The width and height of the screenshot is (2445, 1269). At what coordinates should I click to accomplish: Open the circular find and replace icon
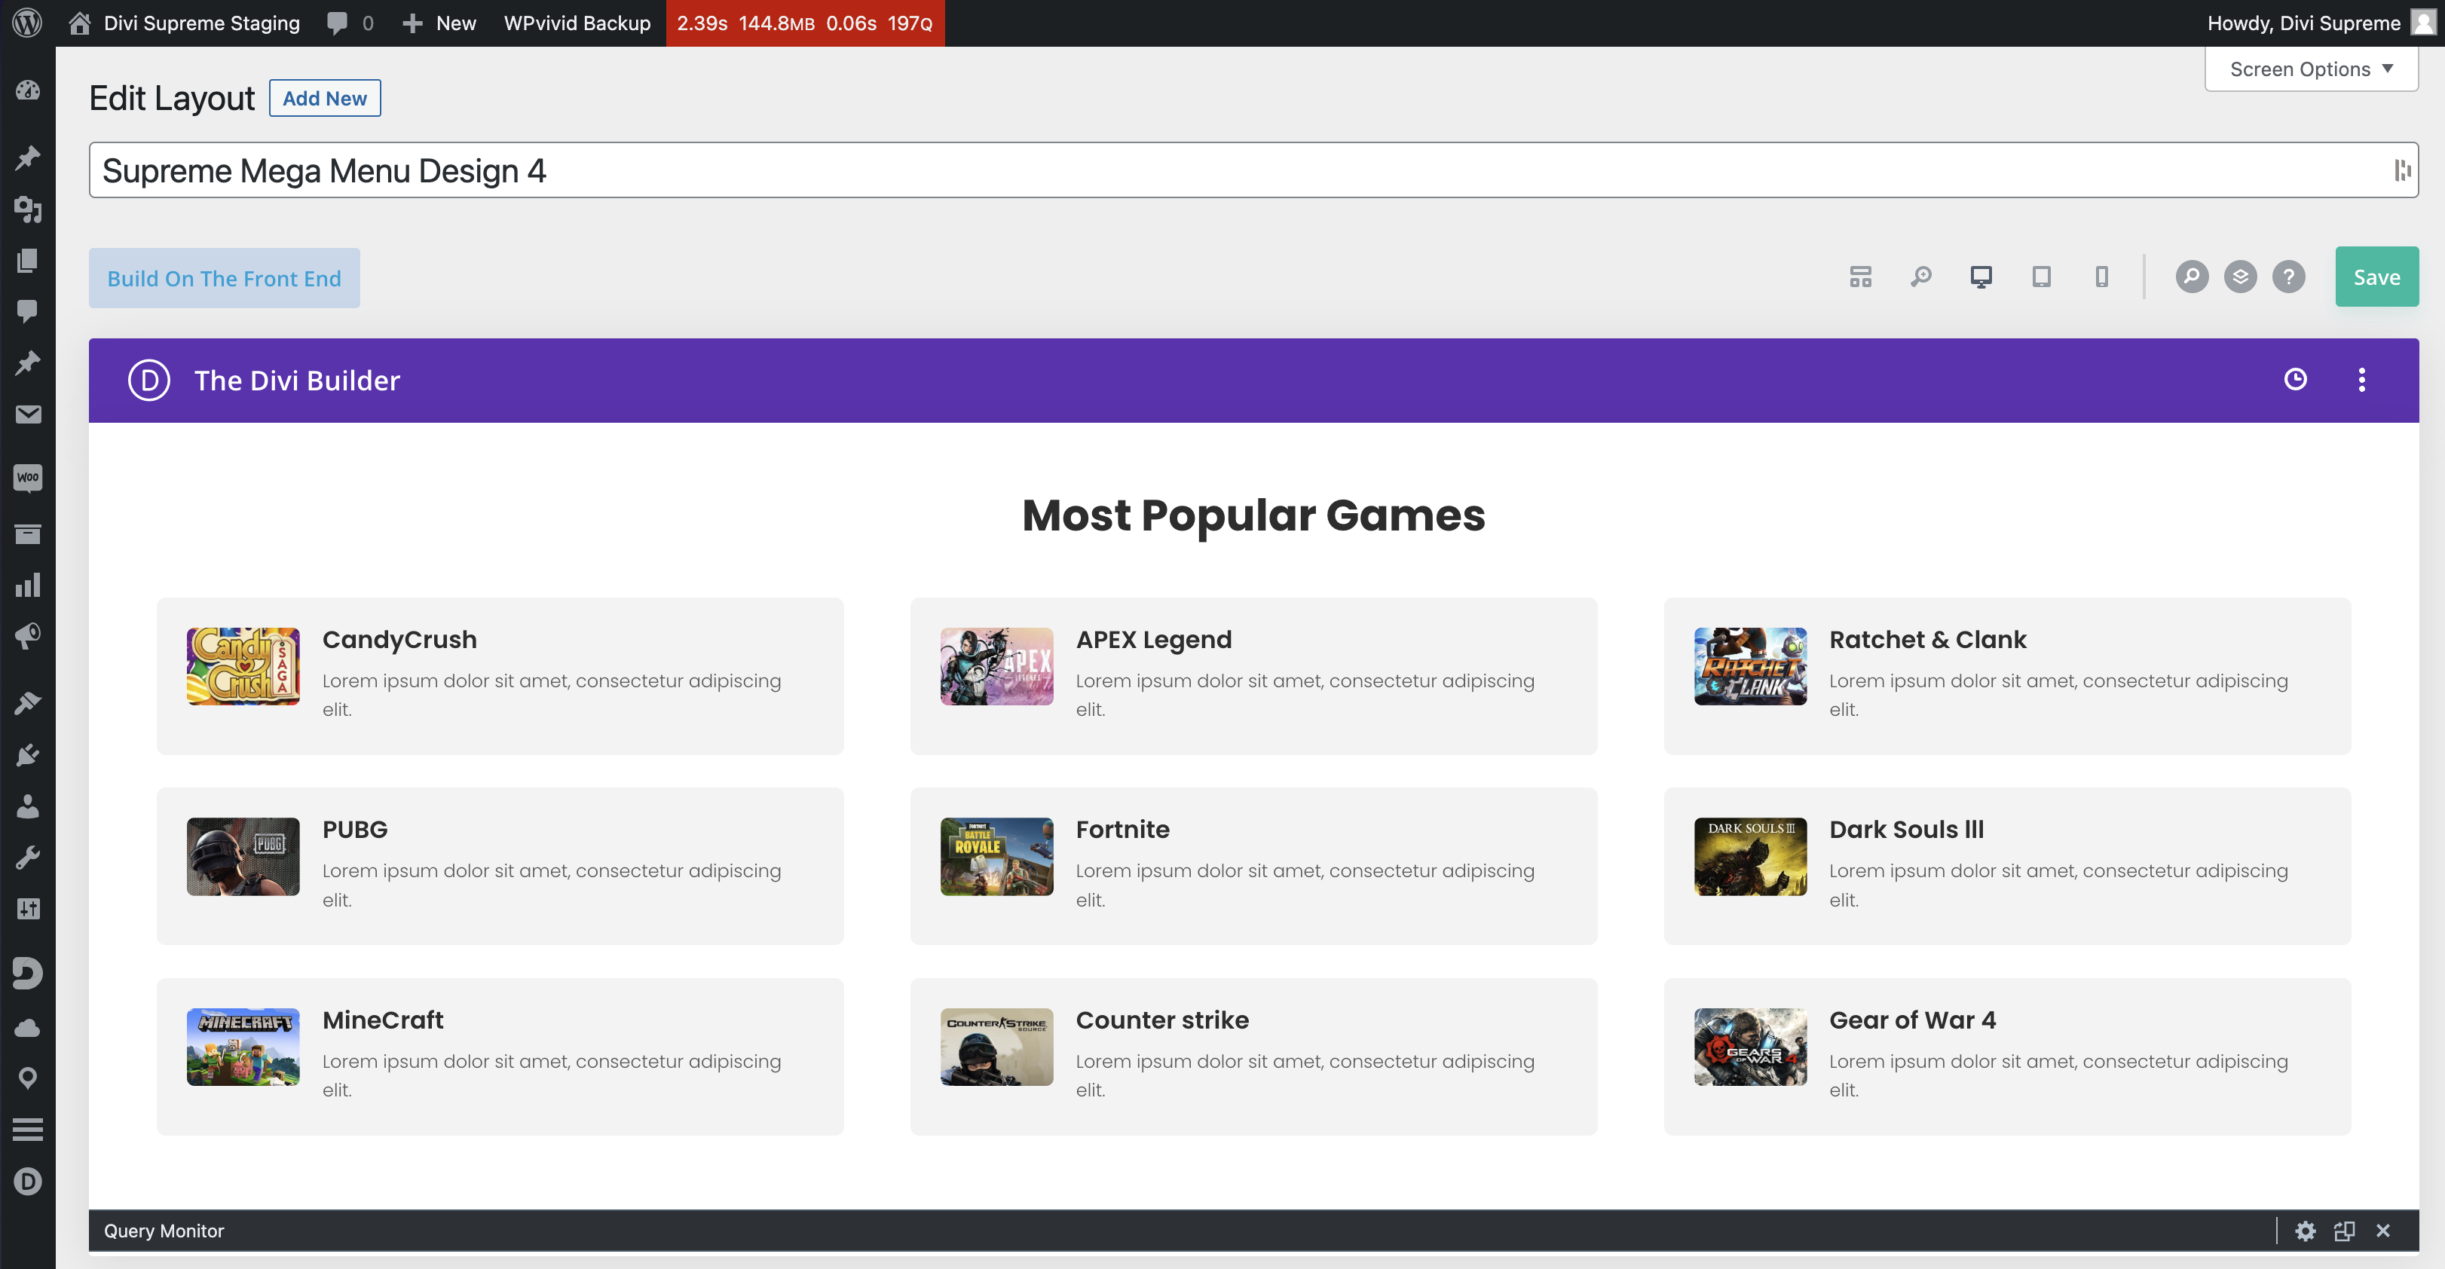(2192, 277)
